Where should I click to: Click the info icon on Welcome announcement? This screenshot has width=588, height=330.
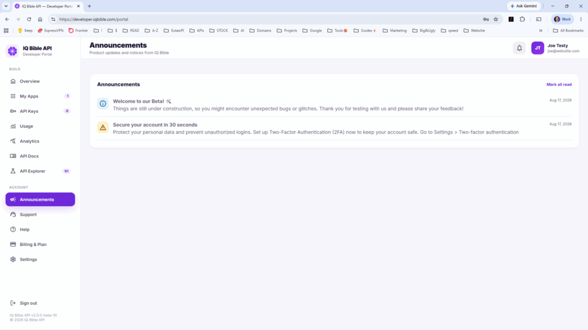point(103,104)
